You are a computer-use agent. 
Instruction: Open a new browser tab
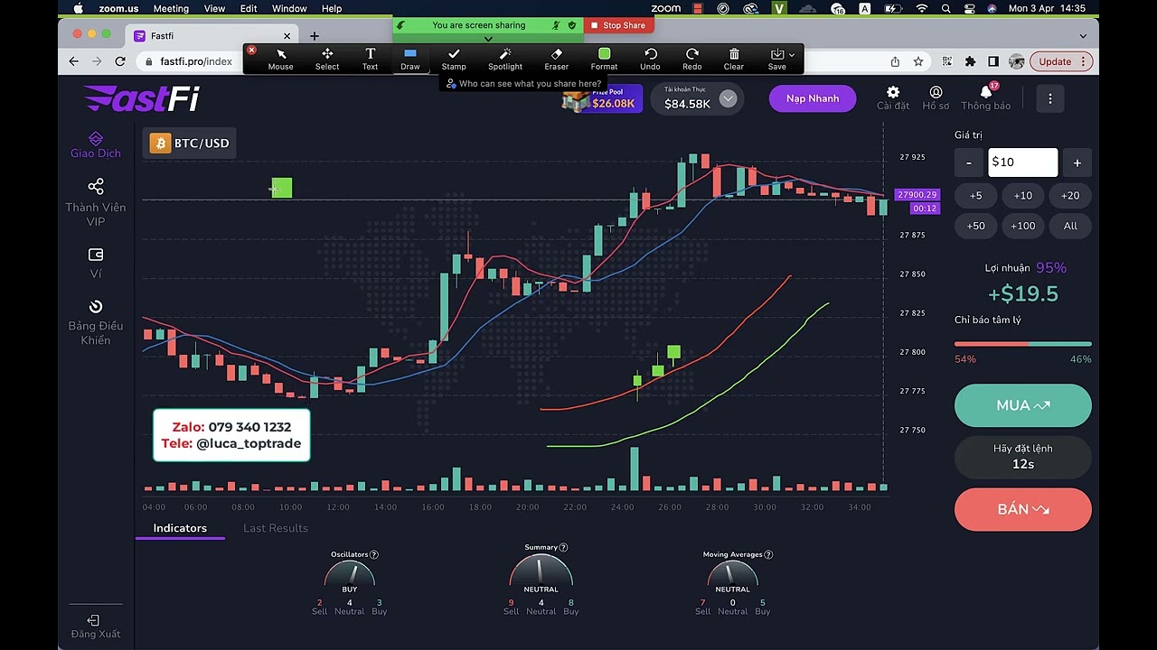pos(315,36)
